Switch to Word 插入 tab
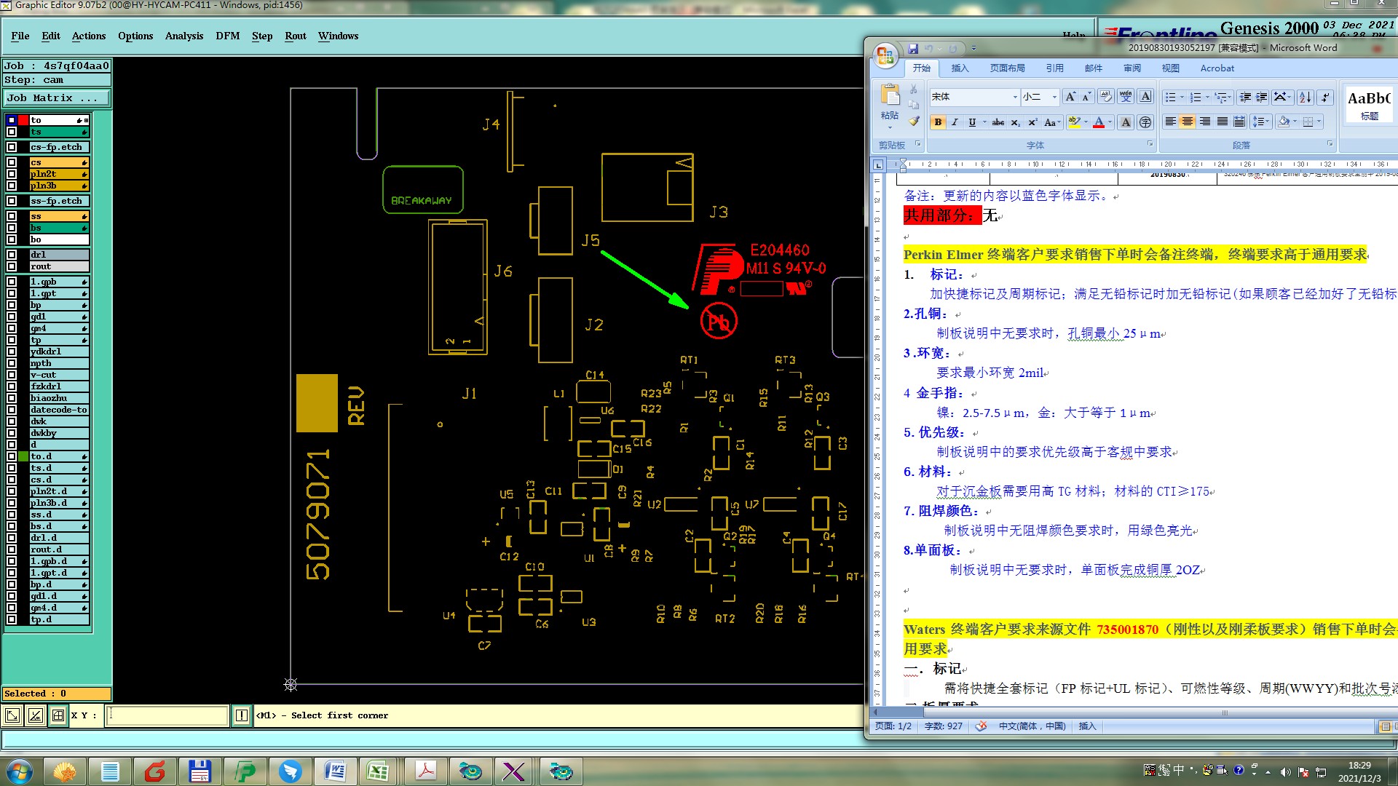1398x786 pixels. pos(960,68)
